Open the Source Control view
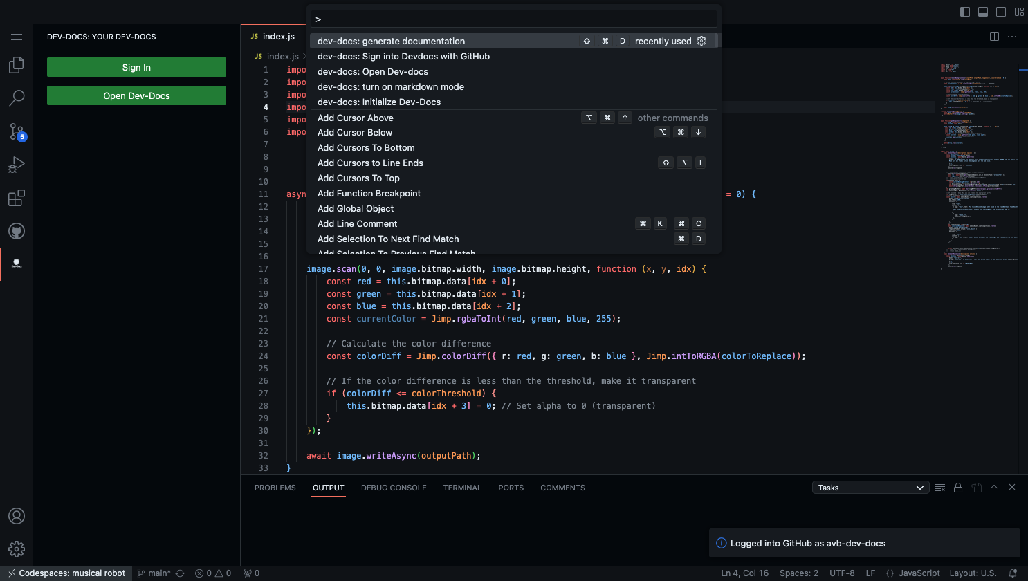This screenshot has height=581, width=1028. pyautogui.click(x=17, y=131)
